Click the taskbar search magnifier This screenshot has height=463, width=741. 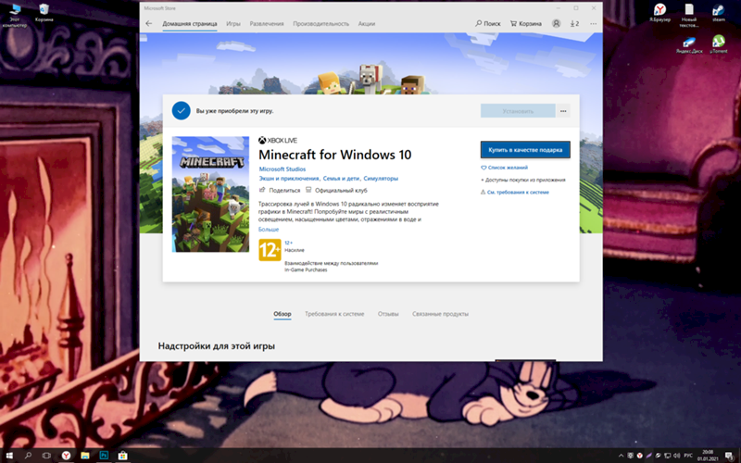(x=28, y=456)
